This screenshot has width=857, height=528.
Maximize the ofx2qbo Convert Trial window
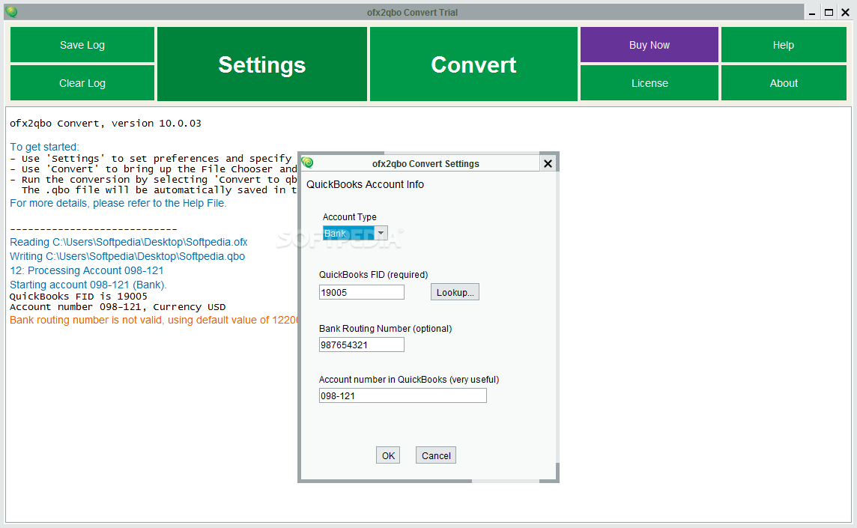click(x=829, y=13)
